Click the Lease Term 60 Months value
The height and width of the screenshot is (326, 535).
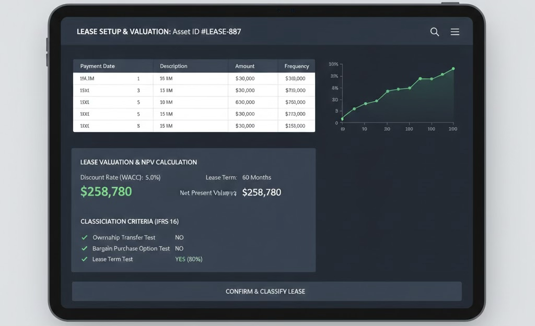(257, 177)
